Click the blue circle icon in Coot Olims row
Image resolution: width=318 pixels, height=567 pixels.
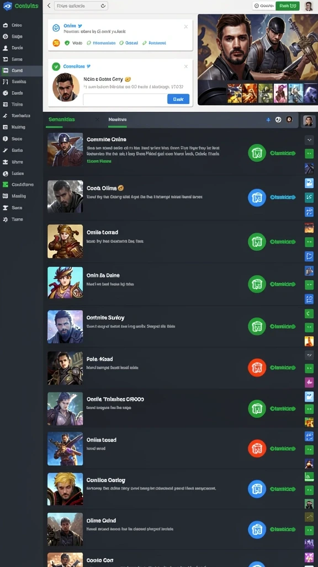point(257,198)
